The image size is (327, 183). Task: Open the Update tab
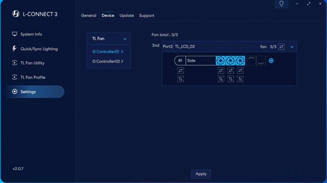pyautogui.click(x=127, y=16)
